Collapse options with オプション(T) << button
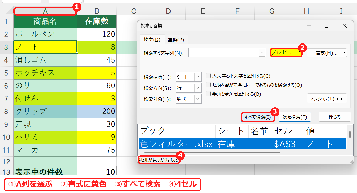 point(327,99)
